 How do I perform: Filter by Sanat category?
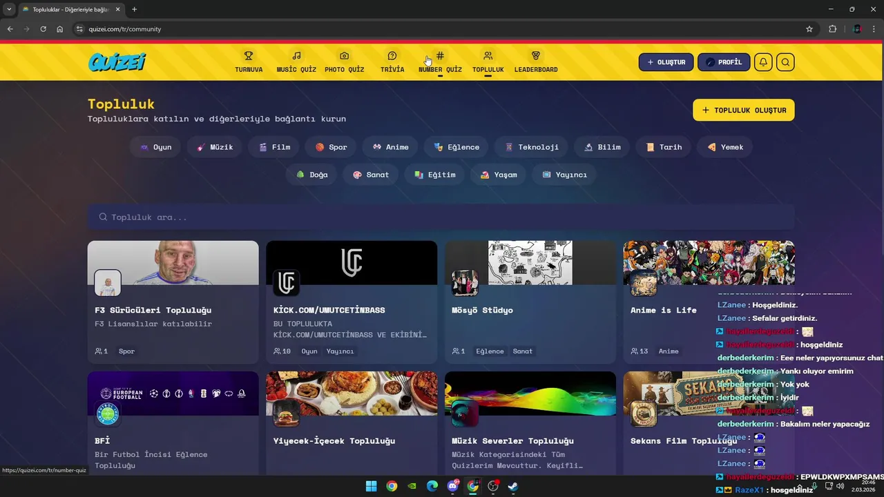(371, 175)
